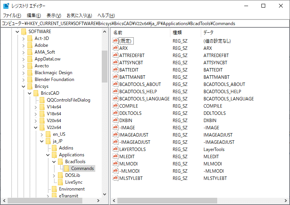Sort values by 名前 column header
The width and height of the screenshot is (290, 205).
[x=141, y=33]
